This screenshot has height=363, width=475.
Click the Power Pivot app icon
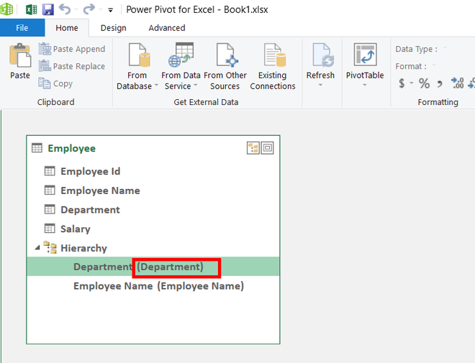point(7,9)
